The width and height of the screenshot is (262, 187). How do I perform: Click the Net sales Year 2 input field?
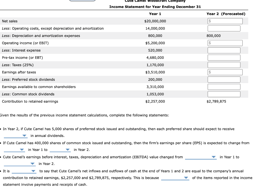coord(225,21)
